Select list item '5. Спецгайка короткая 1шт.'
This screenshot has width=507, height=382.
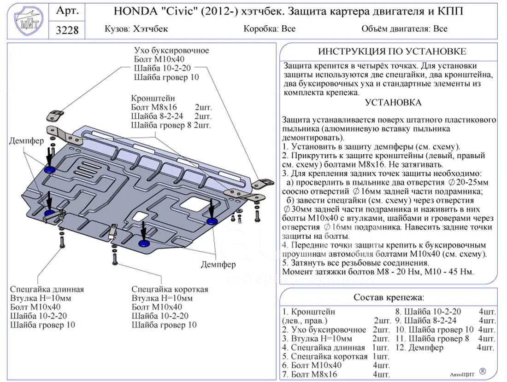click(x=336, y=357)
